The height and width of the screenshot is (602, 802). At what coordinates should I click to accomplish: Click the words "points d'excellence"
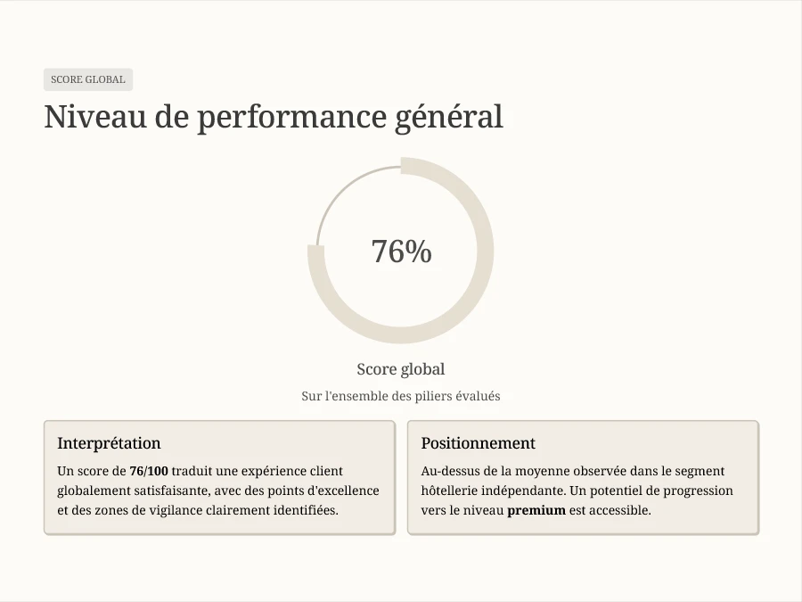pyautogui.click(x=324, y=491)
